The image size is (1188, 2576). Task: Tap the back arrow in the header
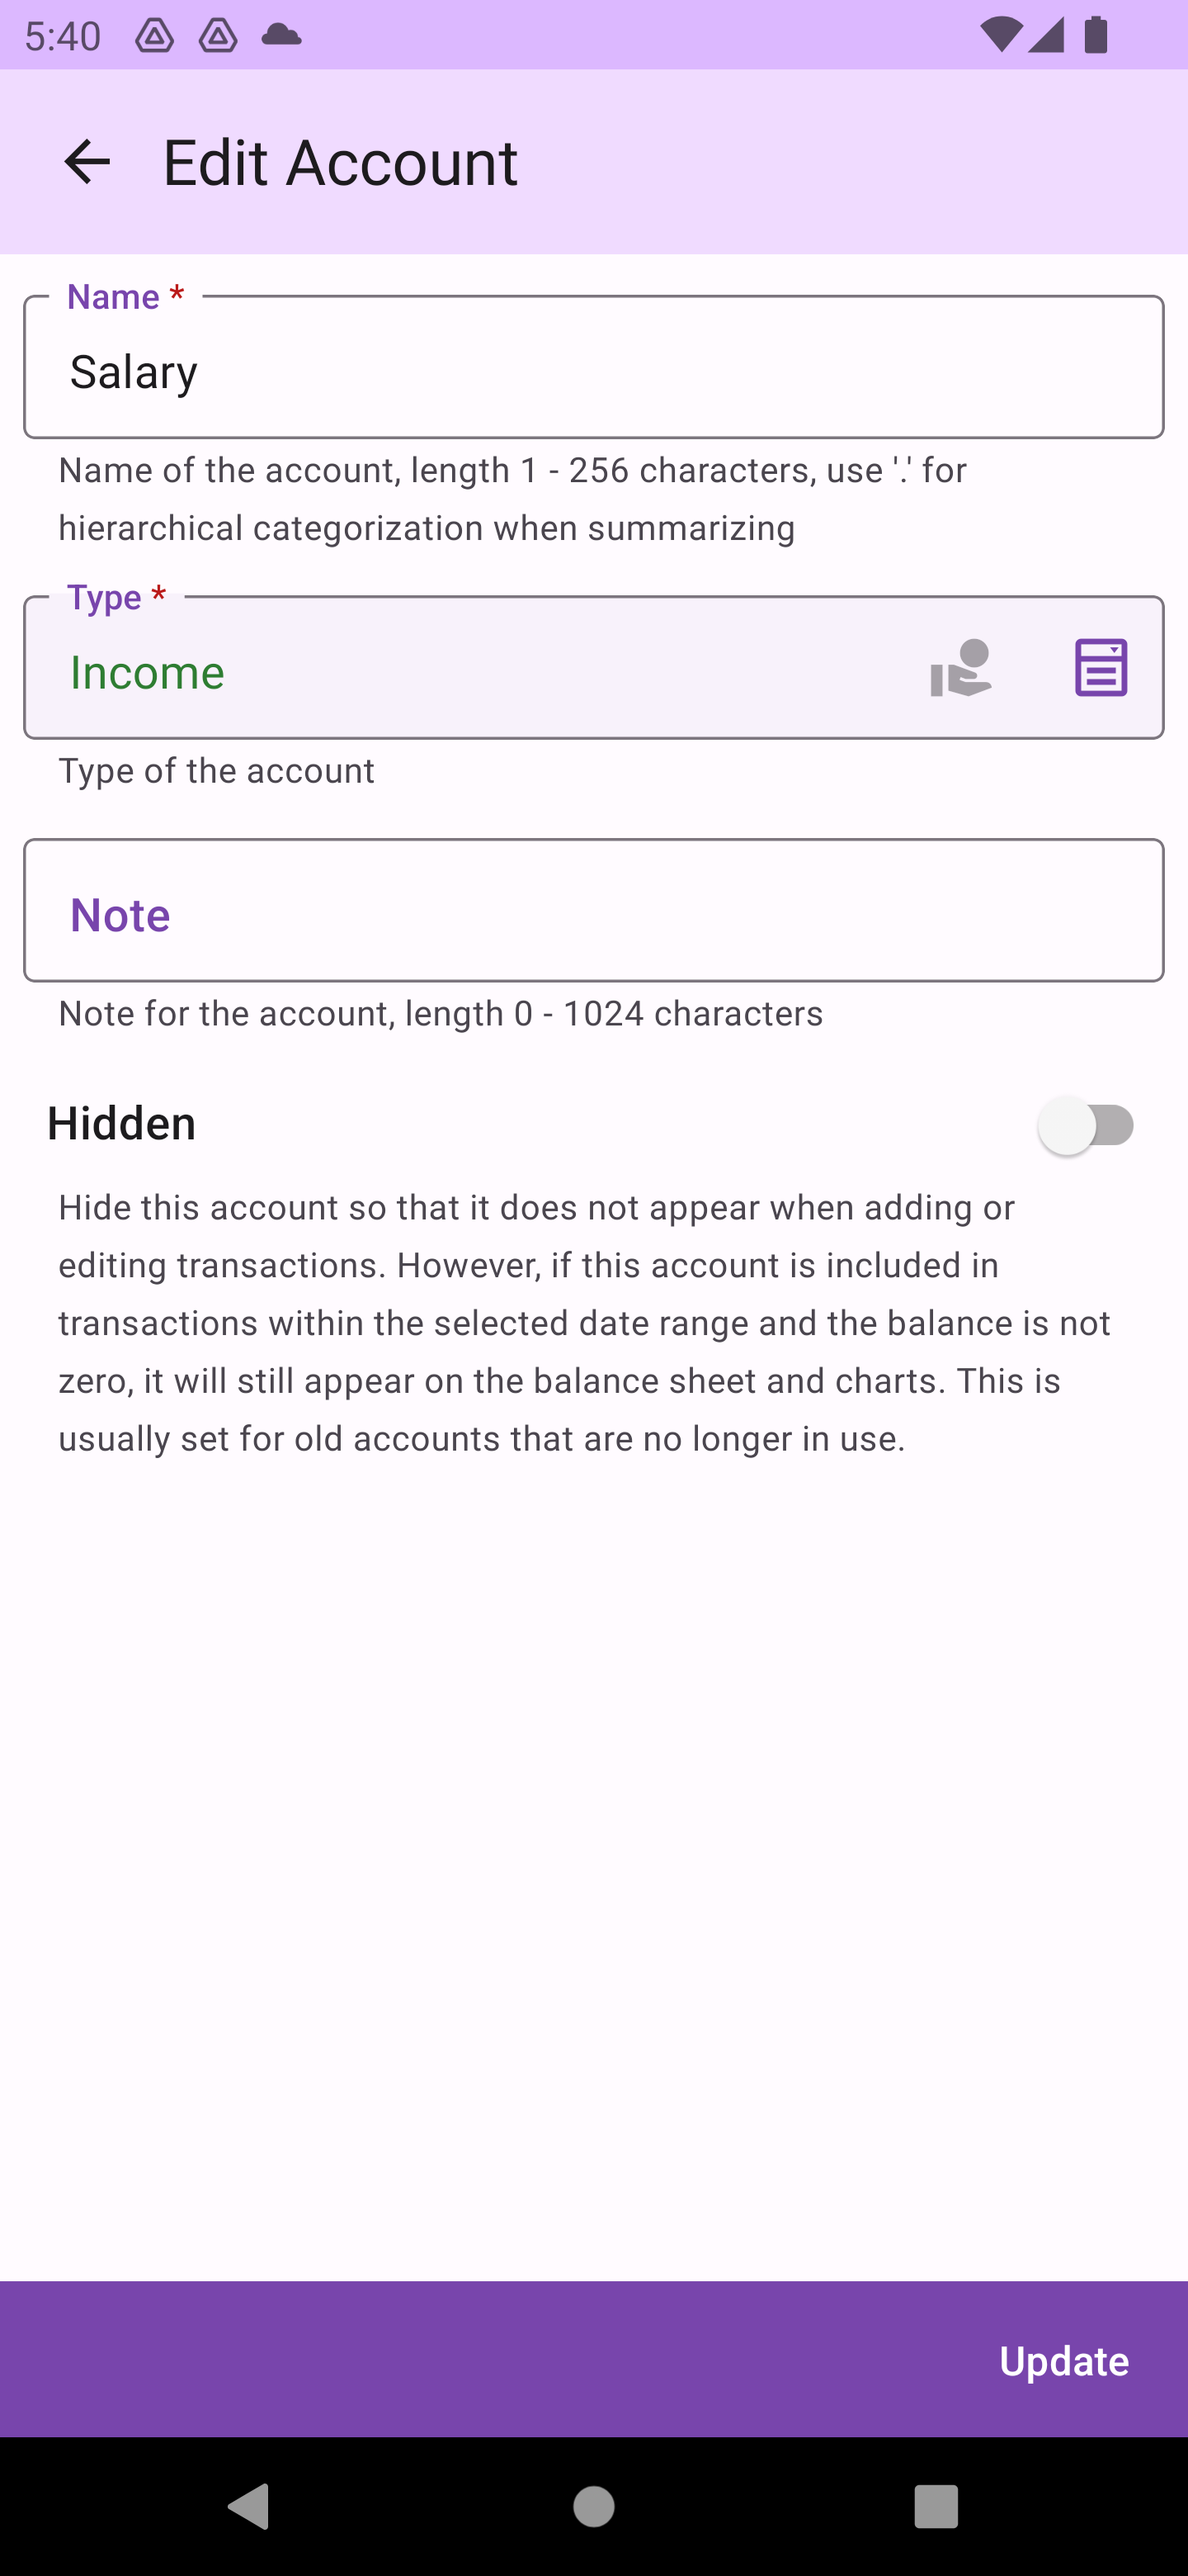tap(87, 162)
